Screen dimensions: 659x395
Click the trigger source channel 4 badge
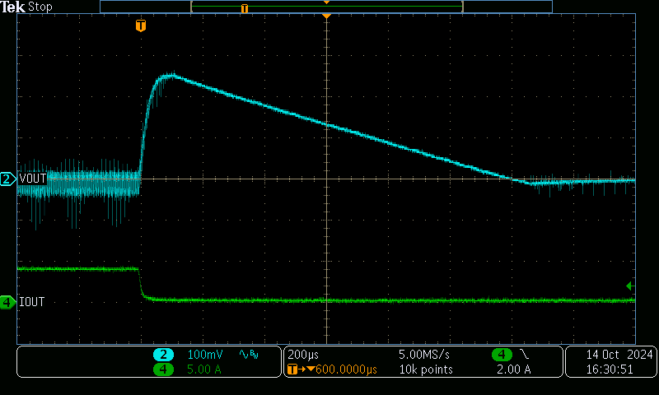(501, 355)
